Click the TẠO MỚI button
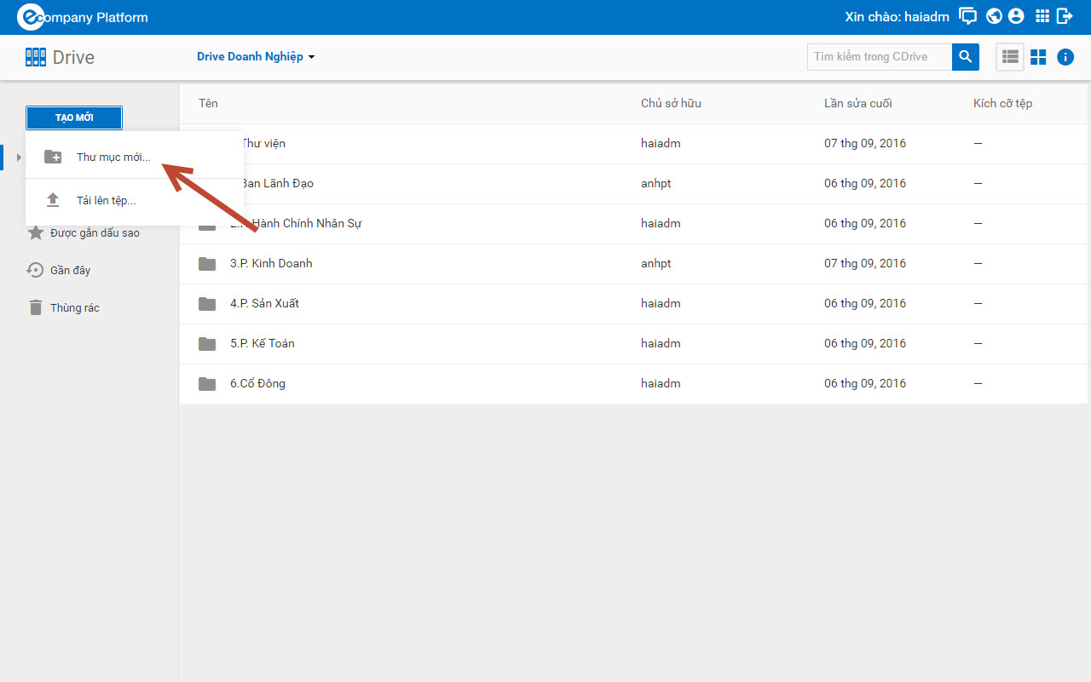Image resolution: width=1091 pixels, height=682 pixels. [74, 117]
